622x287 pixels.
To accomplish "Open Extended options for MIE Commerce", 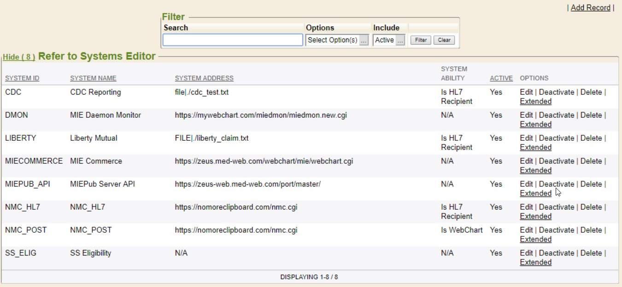I will coord(535,170).
